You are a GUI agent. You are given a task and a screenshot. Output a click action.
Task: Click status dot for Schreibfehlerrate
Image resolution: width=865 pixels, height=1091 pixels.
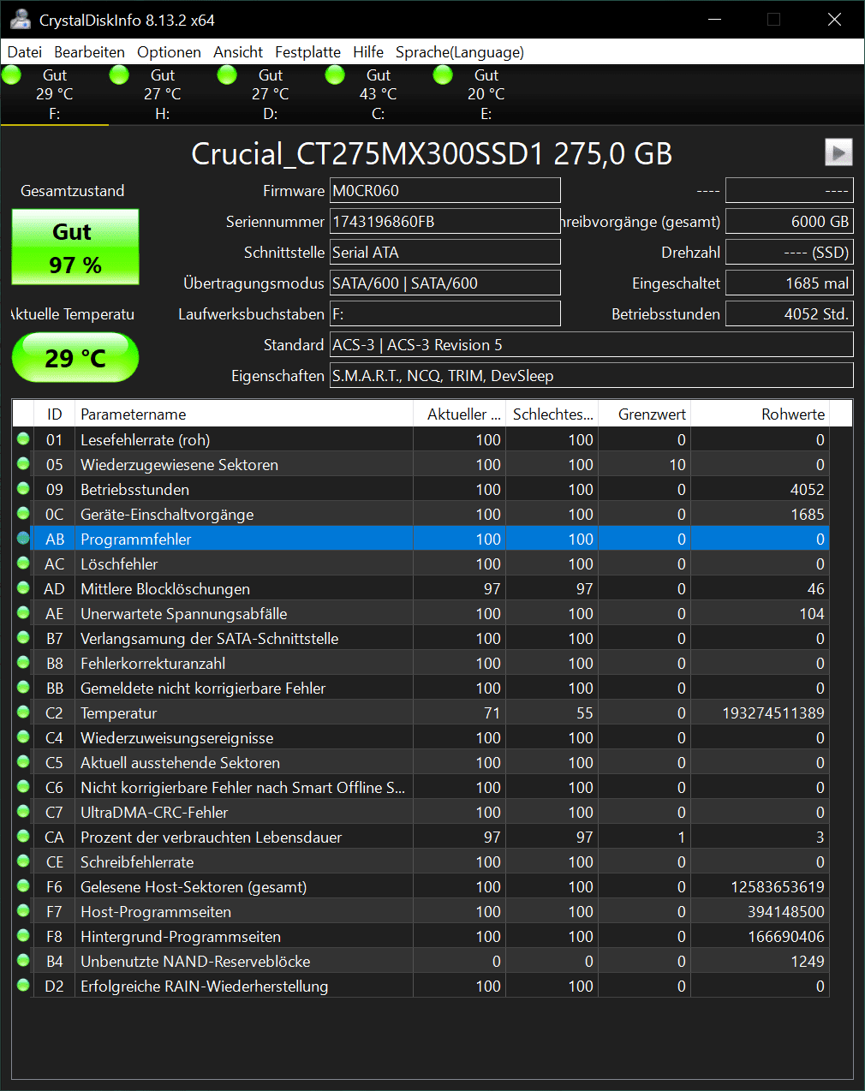click(x=23, y=861)
